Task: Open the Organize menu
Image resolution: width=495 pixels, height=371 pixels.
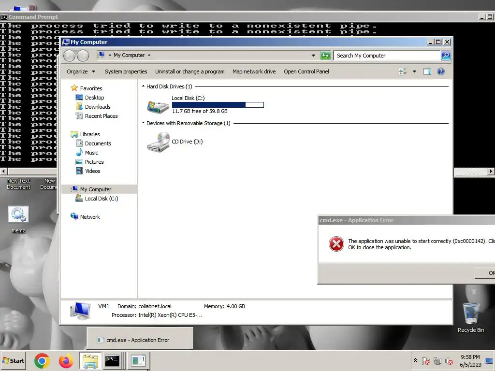Action: [81, 71]
